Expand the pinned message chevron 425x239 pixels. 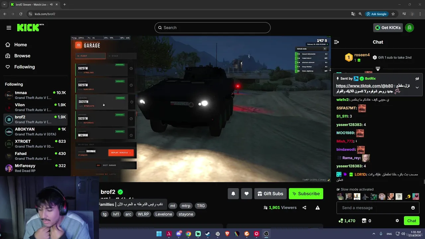417,88
